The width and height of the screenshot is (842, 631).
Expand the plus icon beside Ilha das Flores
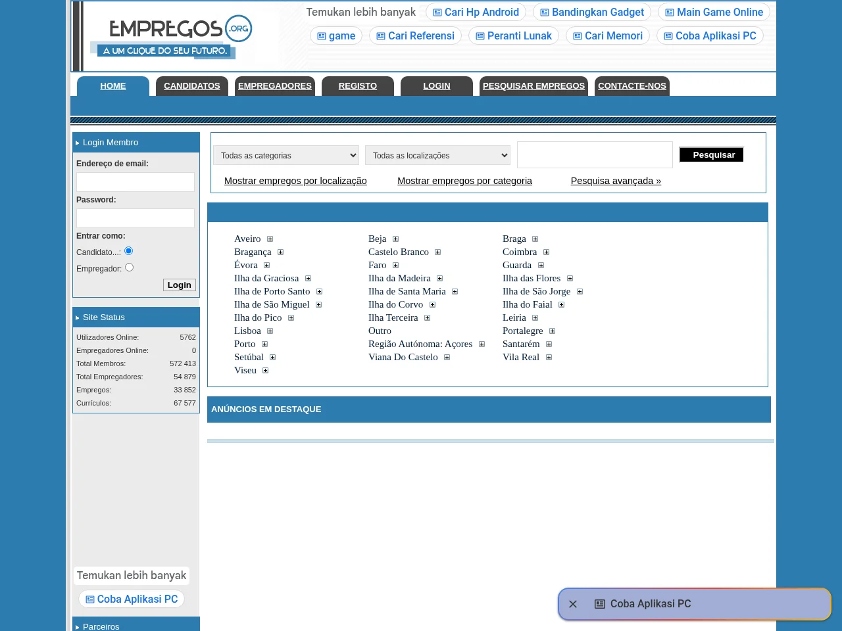pos(570,279)
